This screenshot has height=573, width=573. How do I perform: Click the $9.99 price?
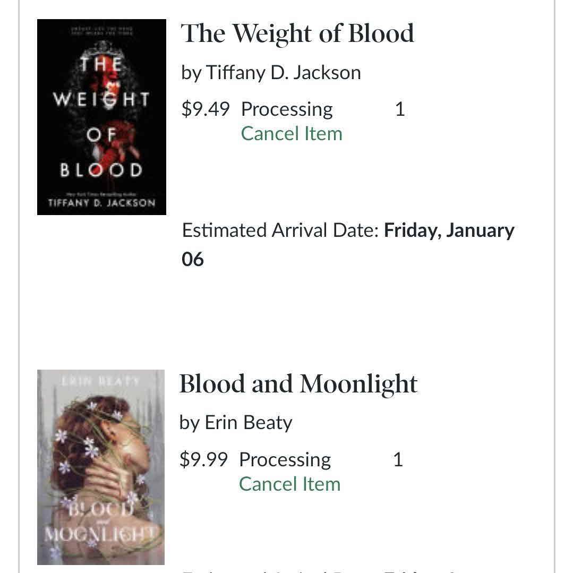coord(203,459)
